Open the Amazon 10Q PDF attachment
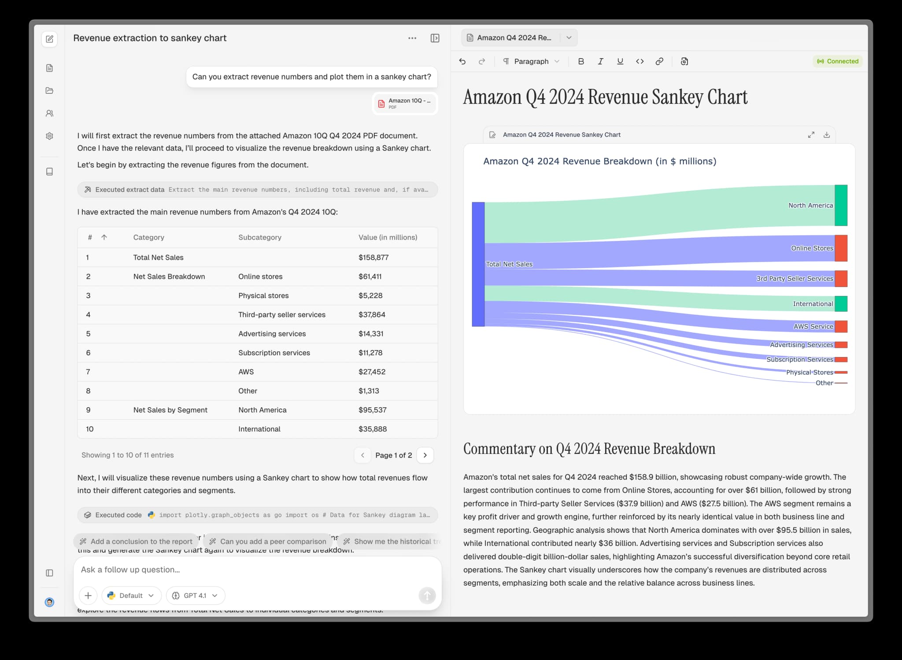 (405, 103)
